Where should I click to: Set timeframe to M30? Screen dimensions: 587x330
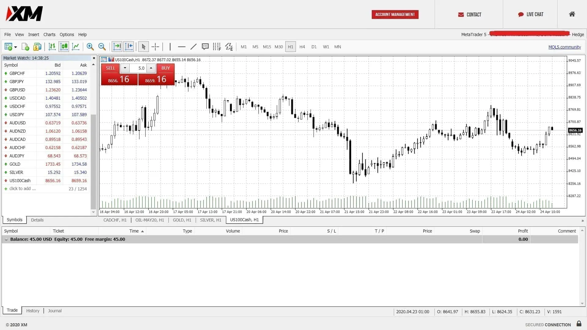[x=279, y=47]
